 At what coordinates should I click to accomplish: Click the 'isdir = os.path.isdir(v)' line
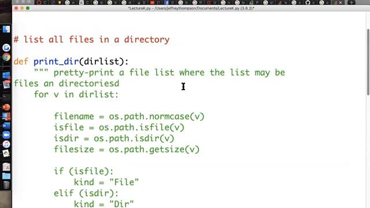pyautogui.click(x=114, y=139)
